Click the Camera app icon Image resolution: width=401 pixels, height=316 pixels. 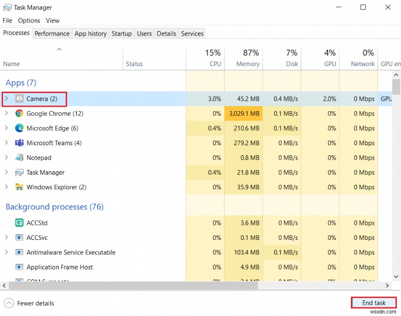click(20, 99)
